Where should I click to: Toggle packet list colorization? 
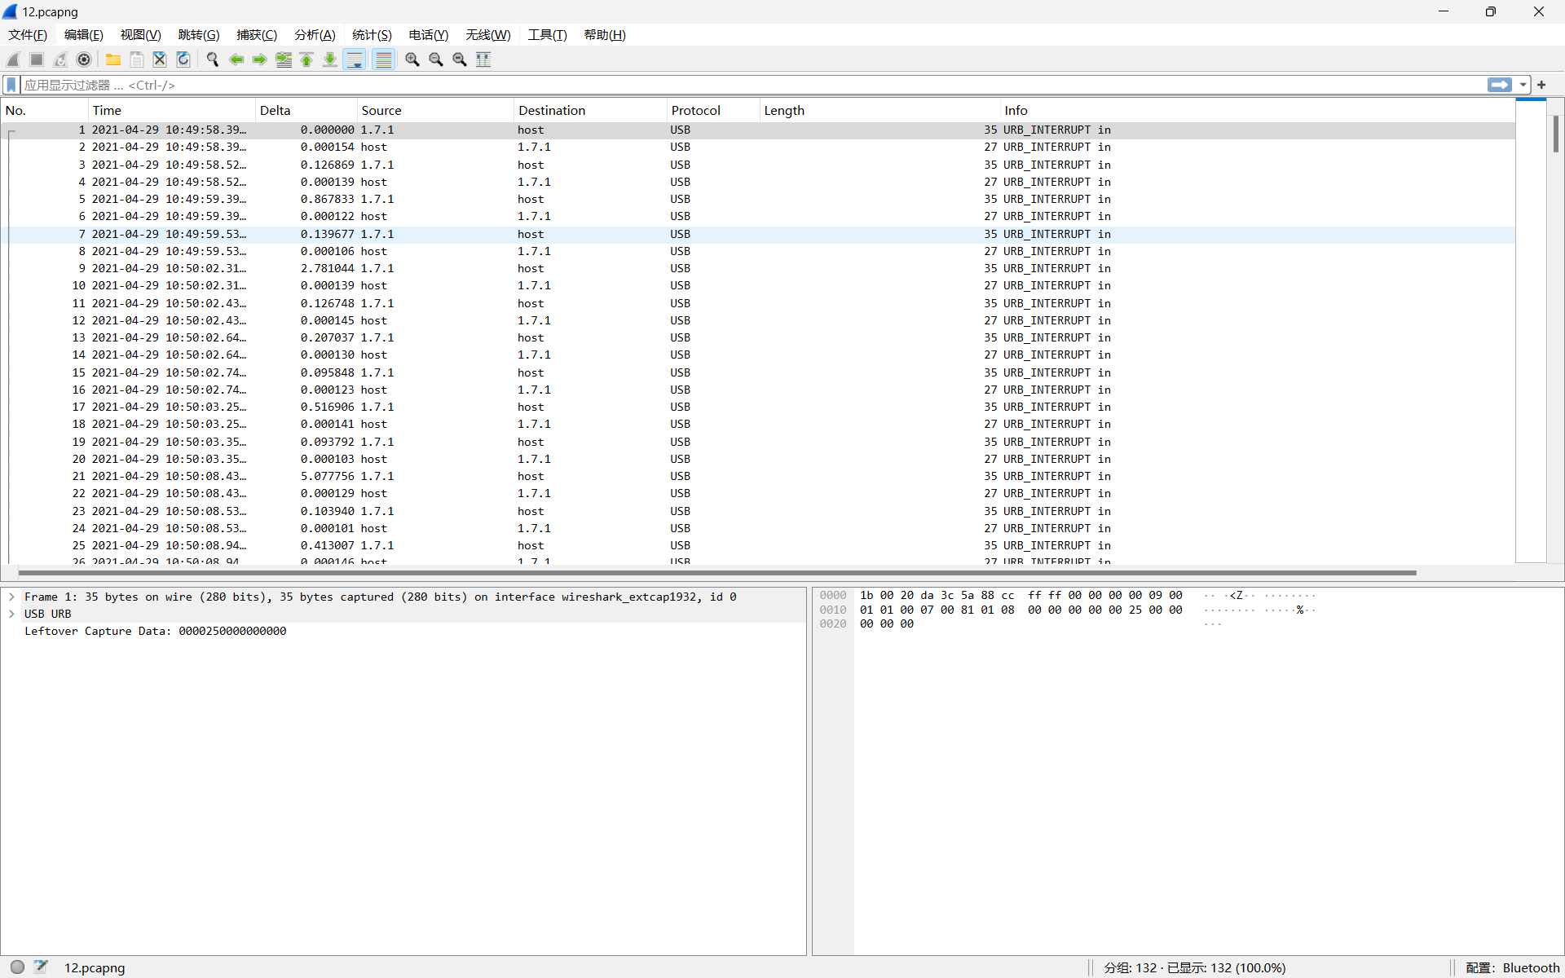coord(383,59)
